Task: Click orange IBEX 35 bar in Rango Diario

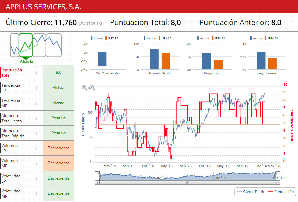Action: point(218,65)
